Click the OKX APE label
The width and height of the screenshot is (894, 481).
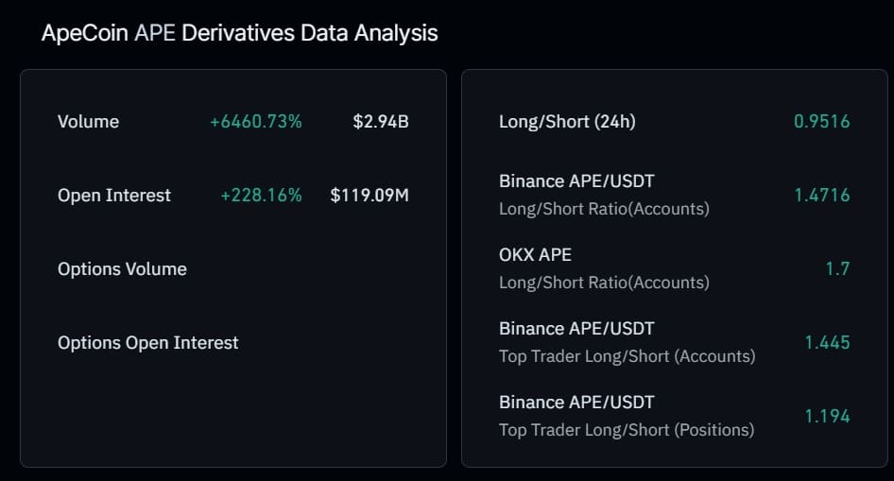(x=535, y=254)
